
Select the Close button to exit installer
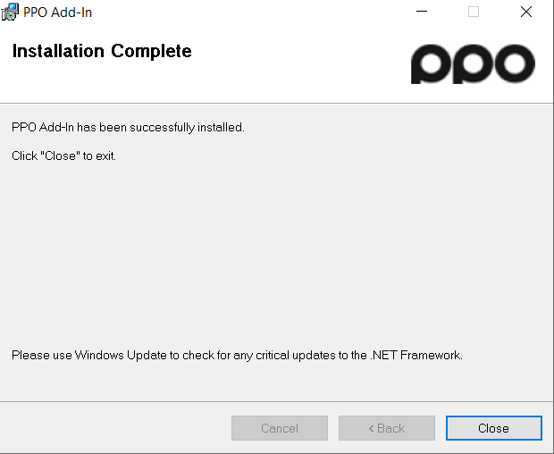493,428
